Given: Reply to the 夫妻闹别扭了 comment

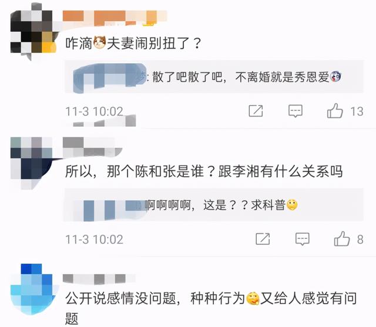Looking at the screenshot, I should pyautogui.click(x=295, y=111).
